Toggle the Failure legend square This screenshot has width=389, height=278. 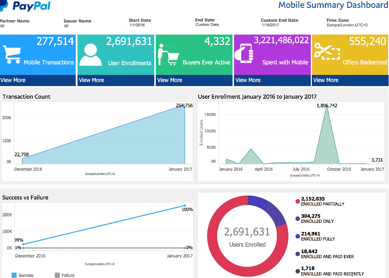pos(57,275)
